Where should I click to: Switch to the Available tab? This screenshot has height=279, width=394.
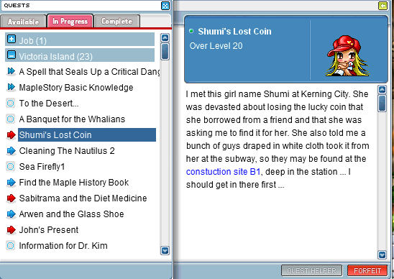tap(24, 22)
